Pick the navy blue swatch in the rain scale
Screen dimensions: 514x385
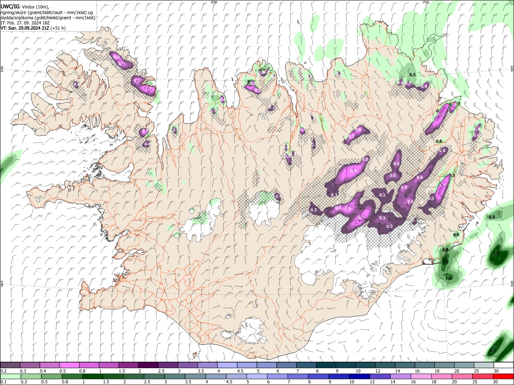(359, 376)
